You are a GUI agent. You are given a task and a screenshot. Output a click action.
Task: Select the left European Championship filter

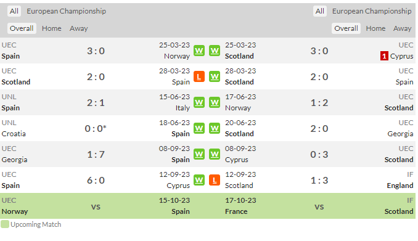(x=67, y=11)
